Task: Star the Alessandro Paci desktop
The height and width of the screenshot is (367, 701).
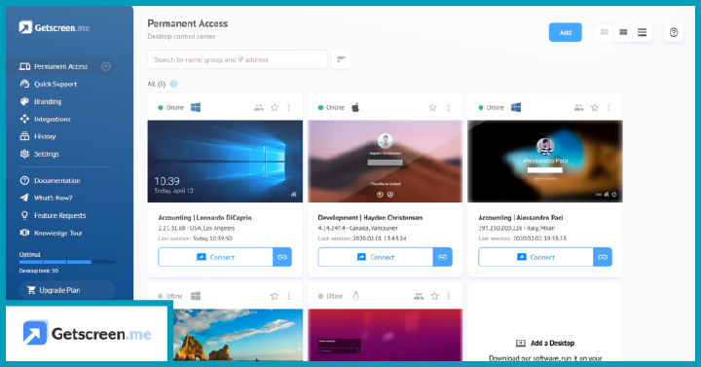Action: pos(595,107)
